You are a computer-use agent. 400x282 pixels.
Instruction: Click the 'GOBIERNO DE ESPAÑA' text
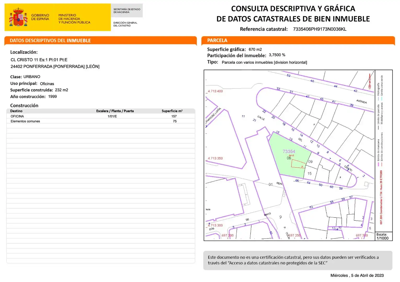click(40, 17)
